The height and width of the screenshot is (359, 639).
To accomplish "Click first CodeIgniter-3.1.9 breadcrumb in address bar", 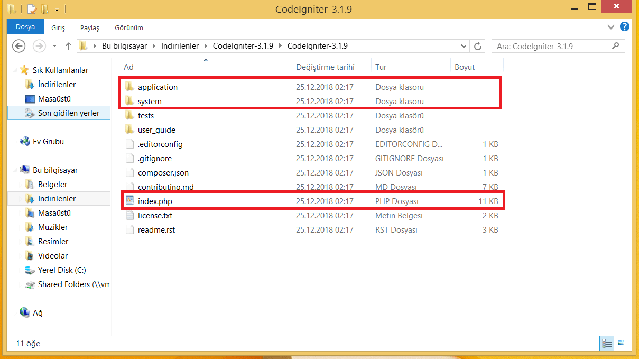I will [243, 46].
